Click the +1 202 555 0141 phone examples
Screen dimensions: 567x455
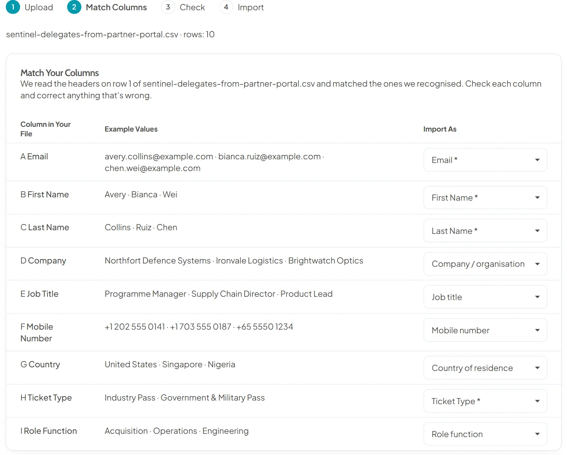tap(199, 327)
